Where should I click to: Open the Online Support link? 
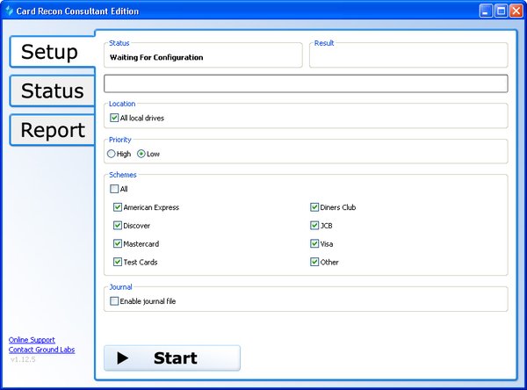coord(32,340)
